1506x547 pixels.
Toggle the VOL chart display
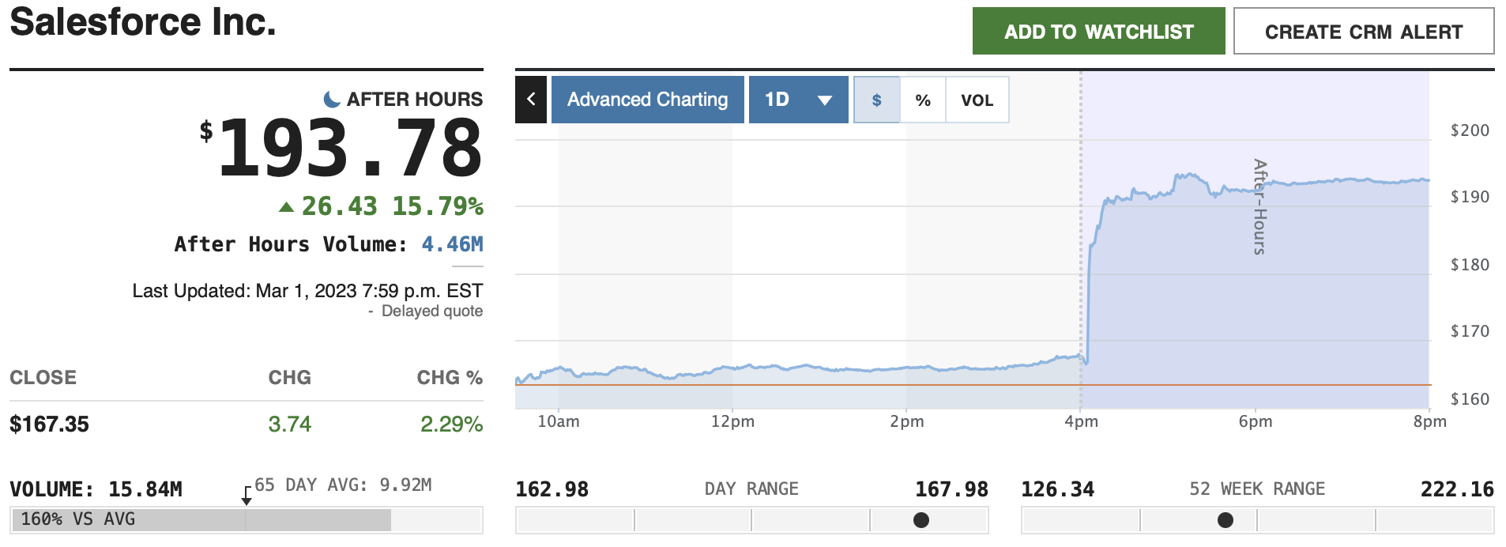click(x=977, y=100)
